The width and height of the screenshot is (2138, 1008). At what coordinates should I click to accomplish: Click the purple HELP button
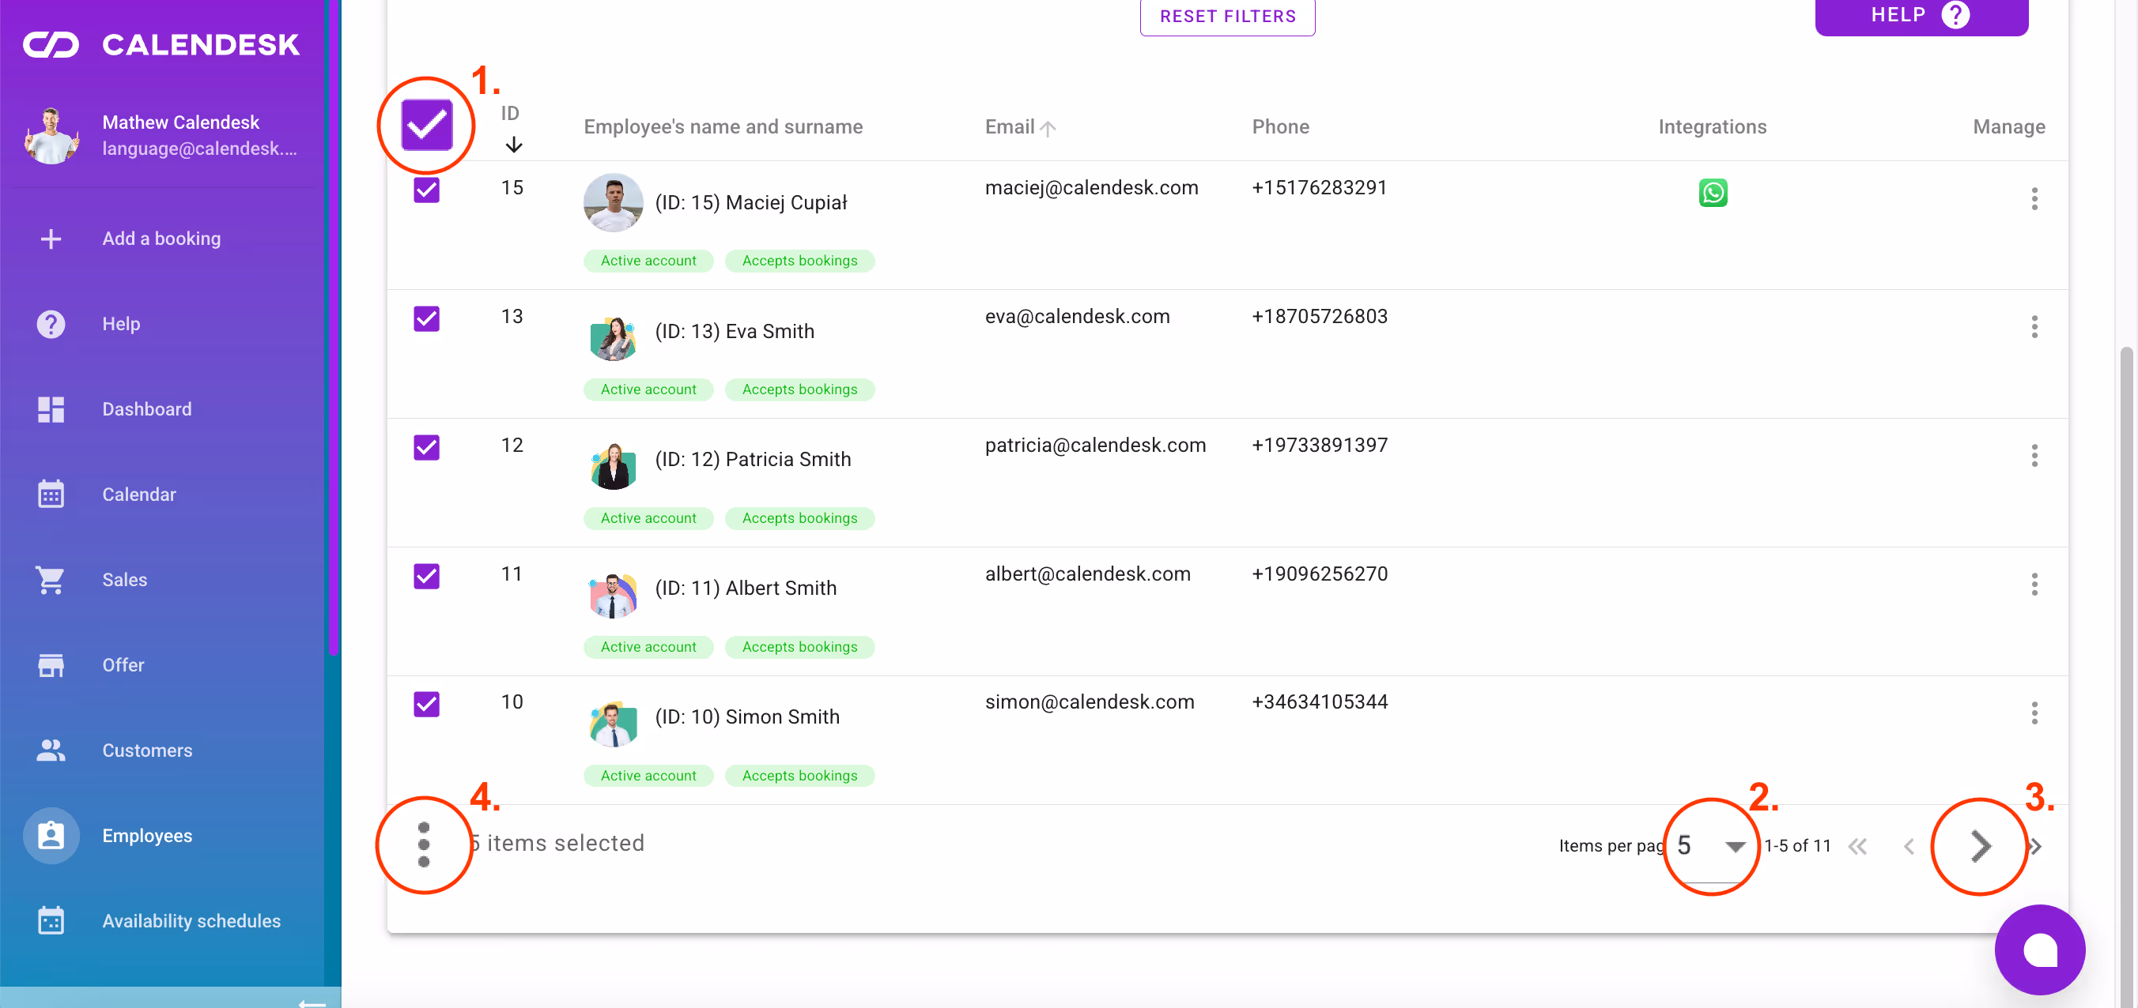[1921, 14]
